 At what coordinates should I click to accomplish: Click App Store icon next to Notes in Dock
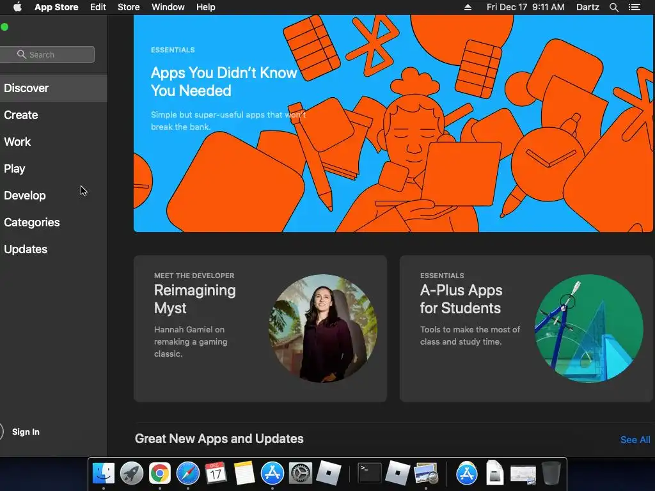click(272, 474)
